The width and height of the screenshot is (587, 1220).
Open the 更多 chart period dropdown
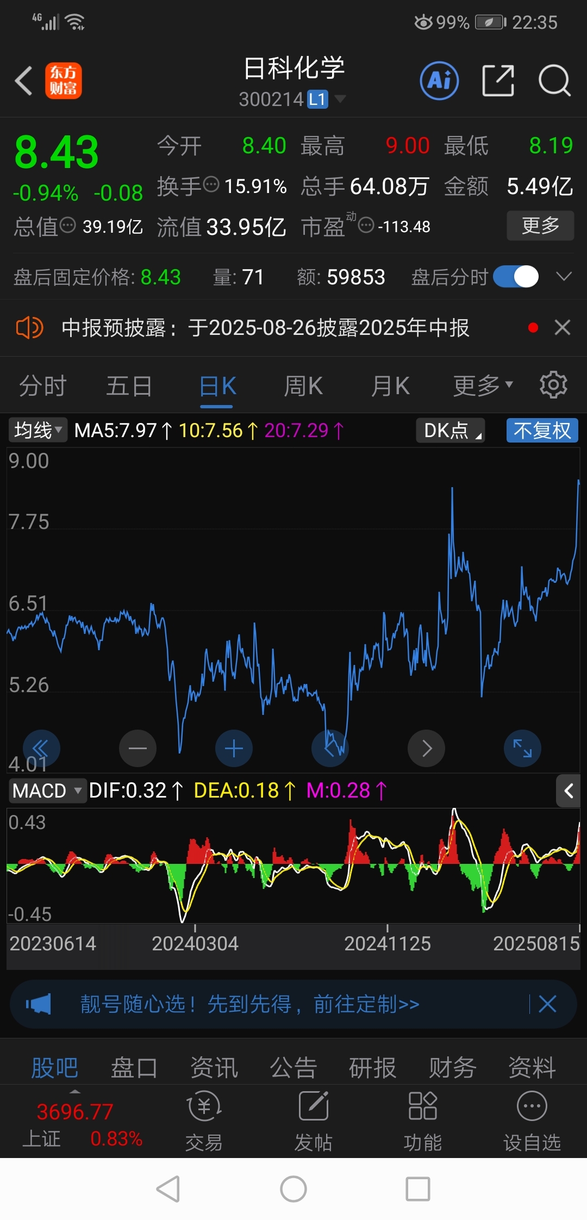(x=483, y=387)
